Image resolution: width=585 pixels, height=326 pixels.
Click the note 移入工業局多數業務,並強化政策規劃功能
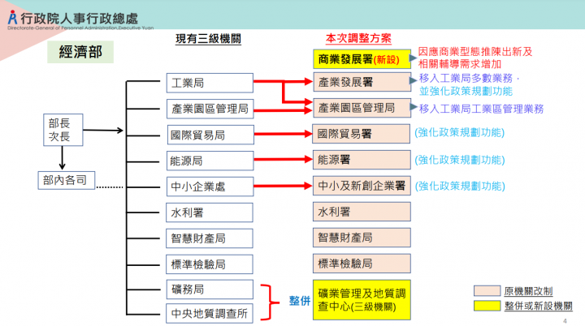(469, 84)
